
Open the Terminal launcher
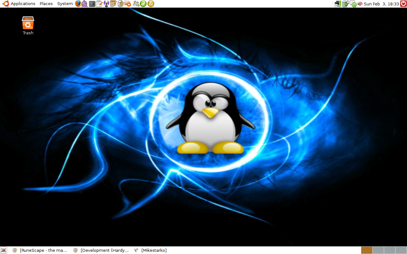(92, 4)
